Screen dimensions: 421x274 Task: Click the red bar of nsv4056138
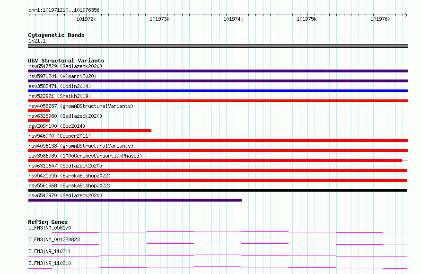pos(218,150)
